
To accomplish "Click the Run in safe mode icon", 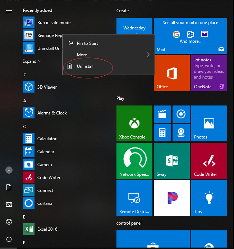I will pyautogui.click(x=29, y=22).
